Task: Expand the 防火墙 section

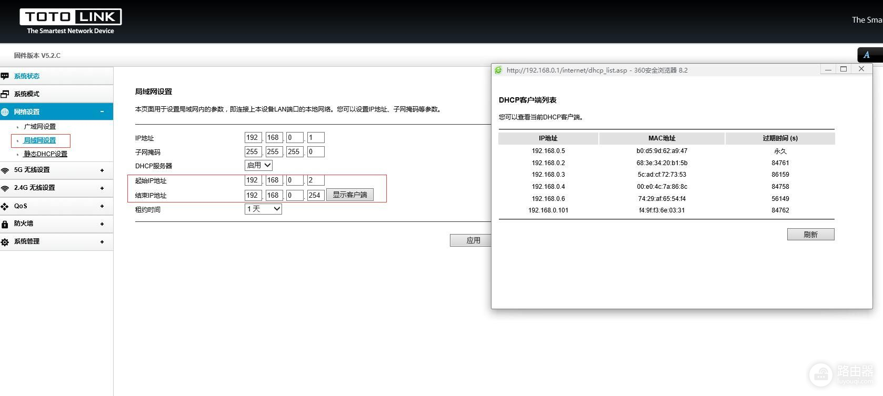Action: (x=102, y=224)
